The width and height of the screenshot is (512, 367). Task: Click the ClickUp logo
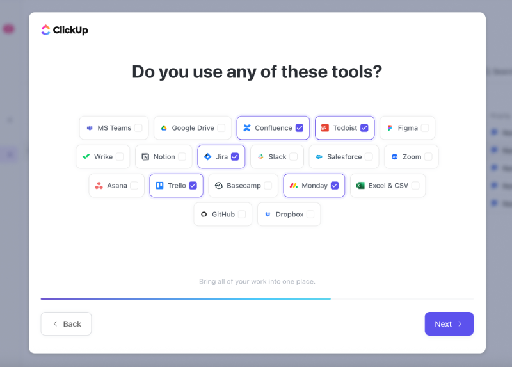[x=65, y=30]
